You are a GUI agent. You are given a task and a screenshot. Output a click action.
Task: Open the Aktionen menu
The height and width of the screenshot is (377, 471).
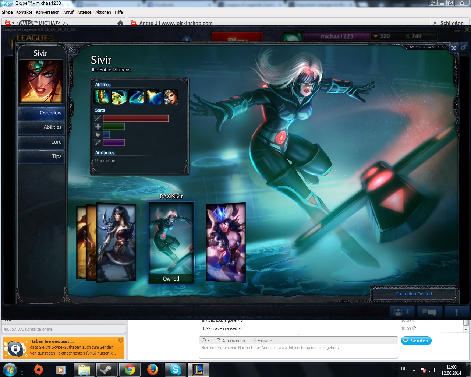click(x=103, y=12)
